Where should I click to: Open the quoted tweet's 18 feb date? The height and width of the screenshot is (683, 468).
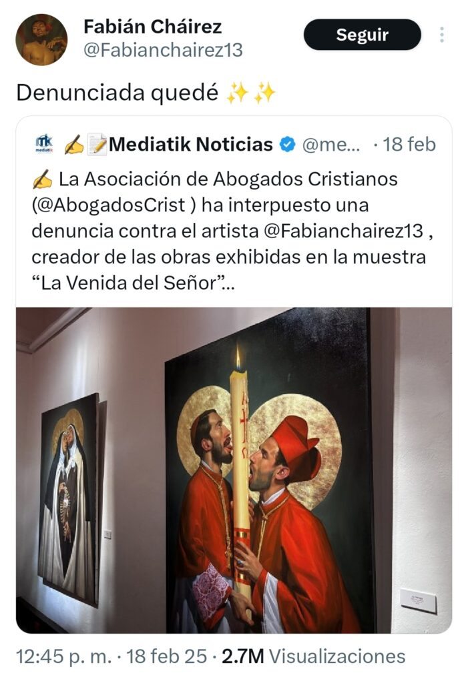click(409, 145)
